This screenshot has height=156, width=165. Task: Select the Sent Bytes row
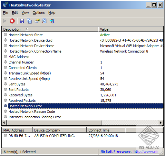point(82,84)
